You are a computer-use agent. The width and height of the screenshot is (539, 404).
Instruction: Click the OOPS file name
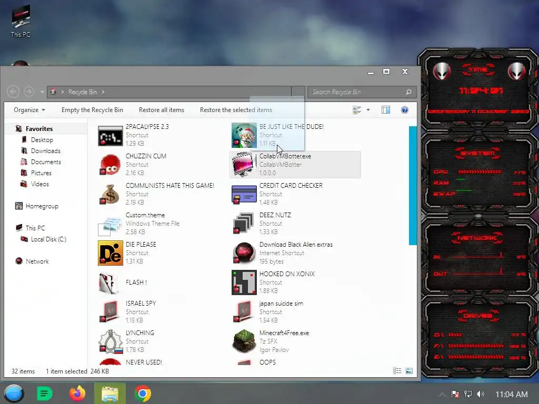[x=267, y=362]
